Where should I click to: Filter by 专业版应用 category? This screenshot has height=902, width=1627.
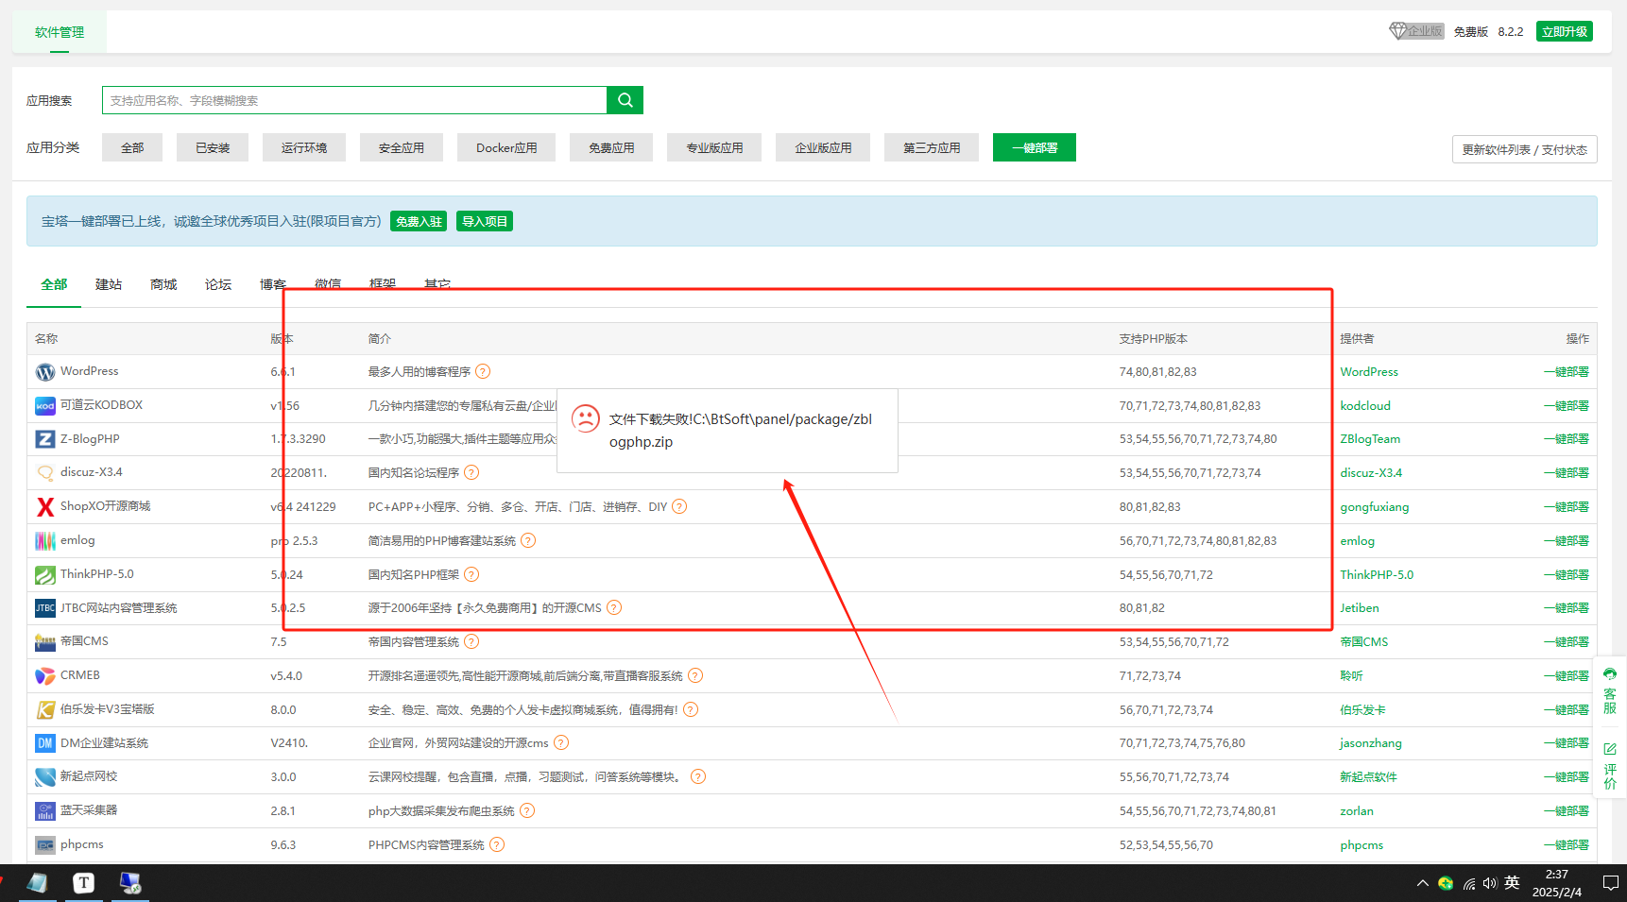click(714, 147)
